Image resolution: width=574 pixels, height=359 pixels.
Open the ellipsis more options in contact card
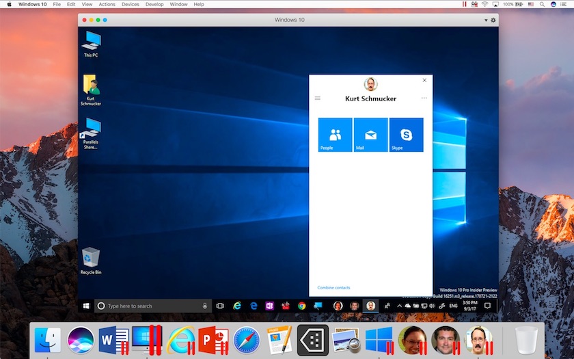click(424, 98)
